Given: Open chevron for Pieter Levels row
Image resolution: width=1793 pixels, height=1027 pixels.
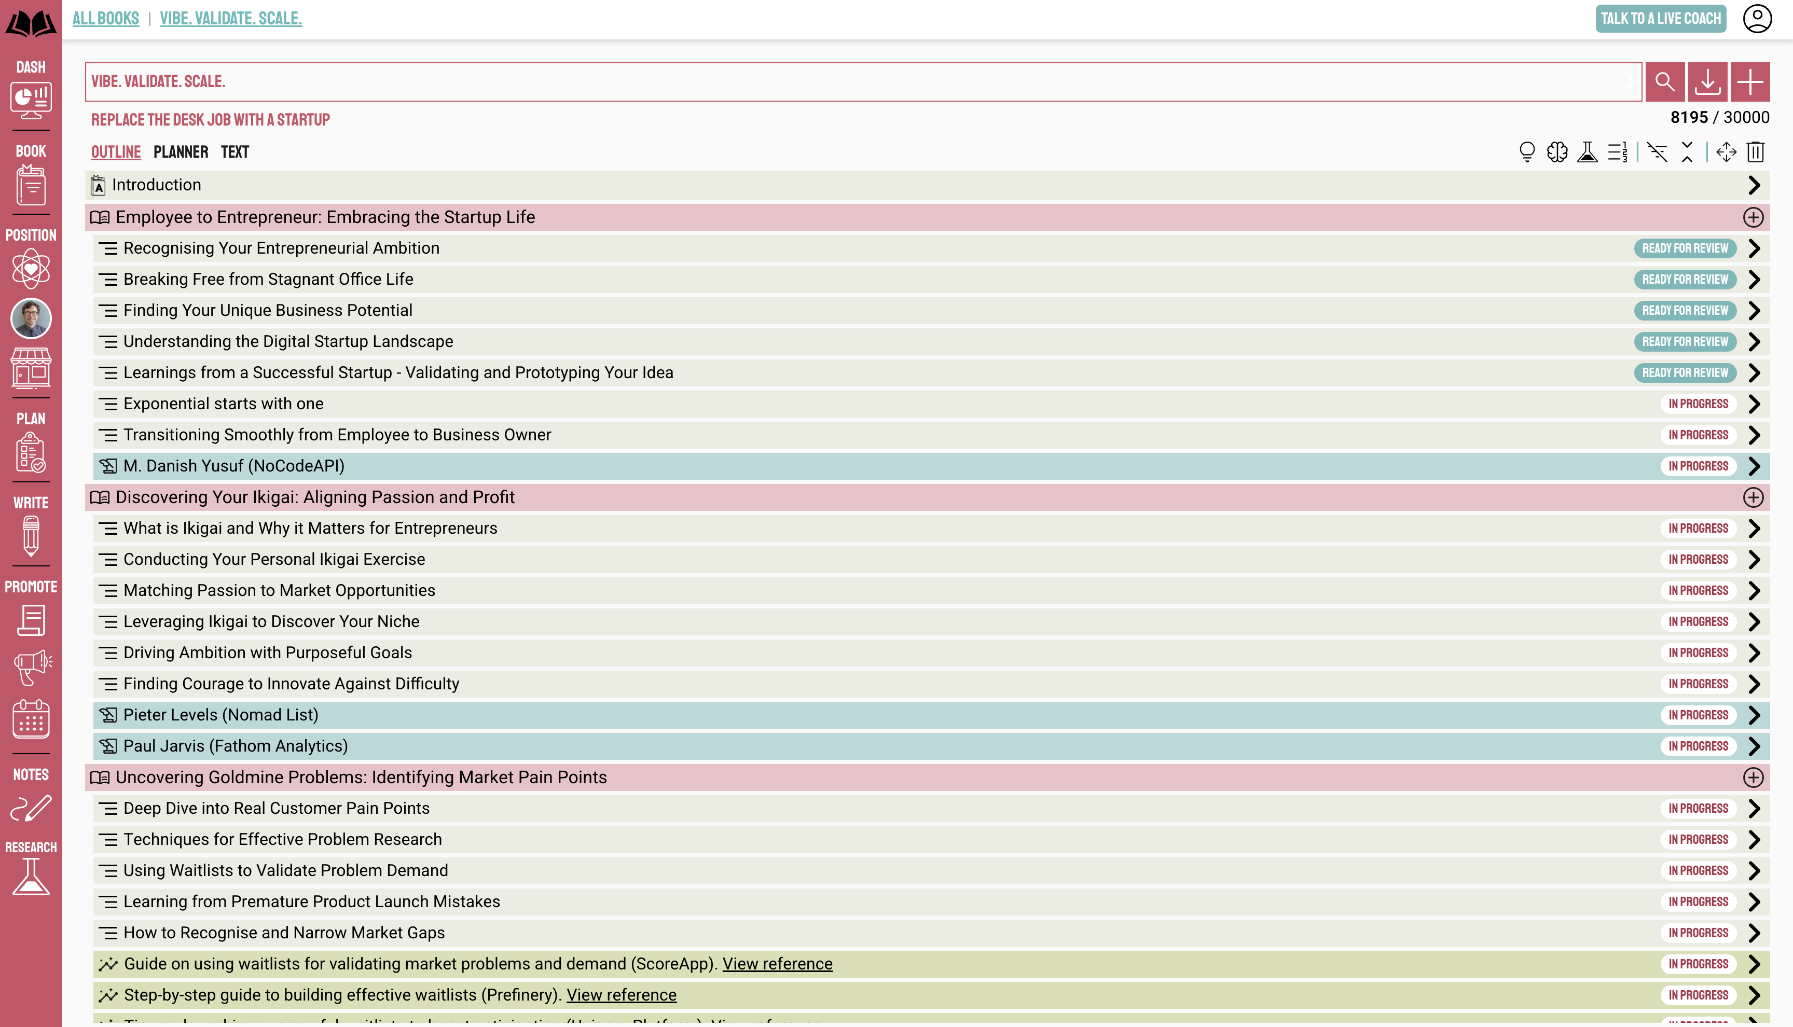Looking at the screenshot, I should point(1754,715).
